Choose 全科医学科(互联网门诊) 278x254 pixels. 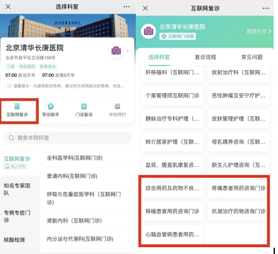(x=75, y=158)
